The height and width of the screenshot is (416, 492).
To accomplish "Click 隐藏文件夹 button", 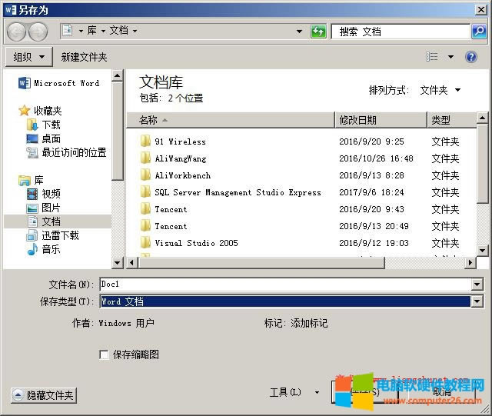I will pos(44,395).
